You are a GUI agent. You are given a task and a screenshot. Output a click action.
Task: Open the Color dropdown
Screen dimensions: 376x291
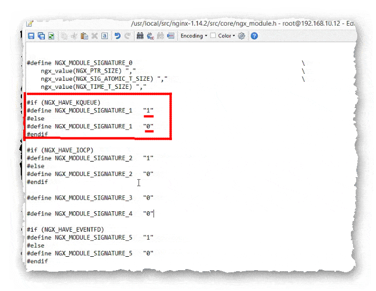(226, 36)
